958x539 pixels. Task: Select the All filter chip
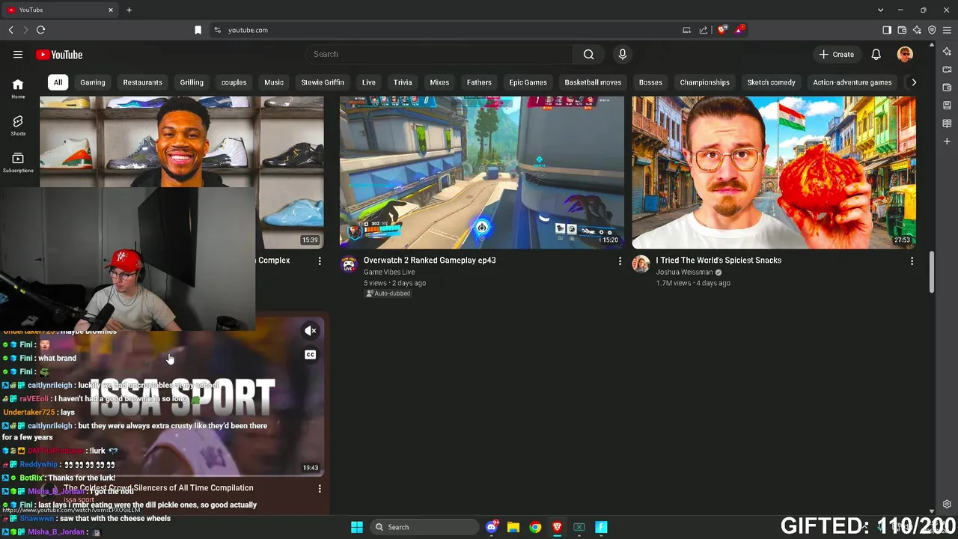(x=58, y=82)
